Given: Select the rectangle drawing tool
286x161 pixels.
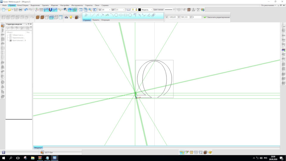Looking at the screenshot, I should coord(126,15).
